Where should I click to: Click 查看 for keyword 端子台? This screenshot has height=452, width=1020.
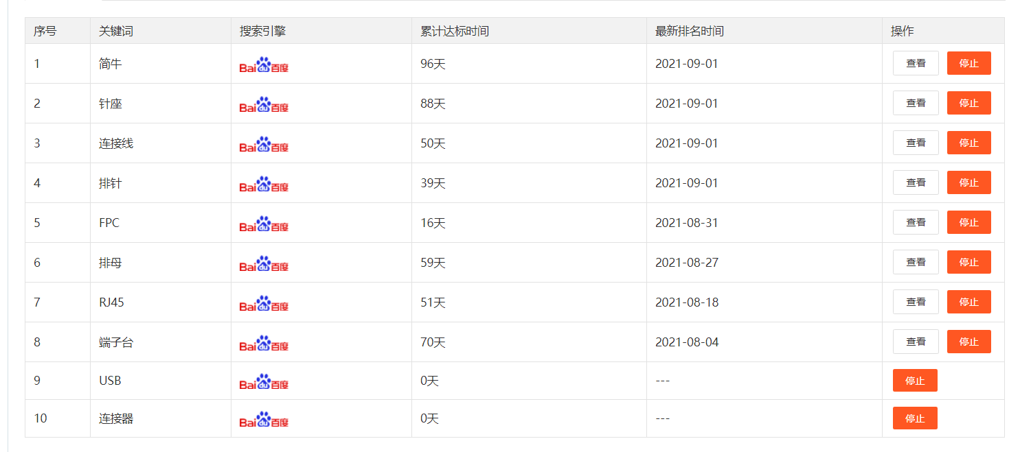[x=915, y=342]
